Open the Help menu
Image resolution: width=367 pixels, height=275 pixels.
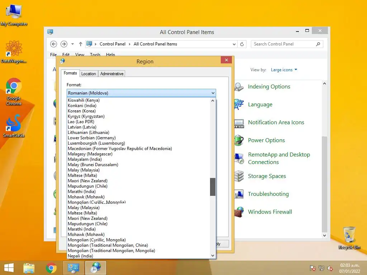[110, 55]
